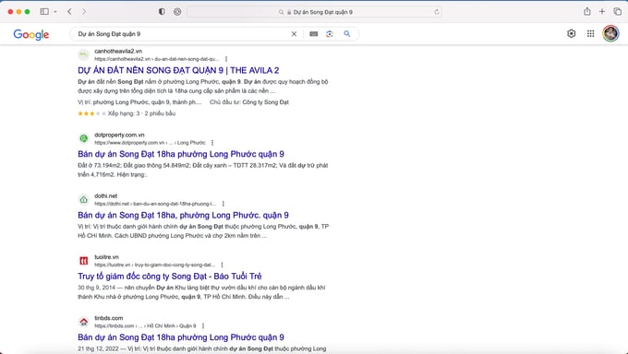Open Google account avatar
Image resolution: width=628 pixels, height=354 pixels.
point(610,33)
